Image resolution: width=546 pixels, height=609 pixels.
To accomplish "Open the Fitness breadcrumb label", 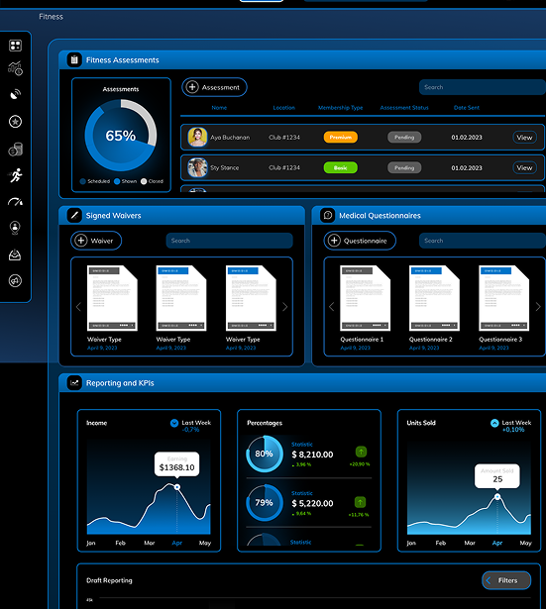I will 51,17.
